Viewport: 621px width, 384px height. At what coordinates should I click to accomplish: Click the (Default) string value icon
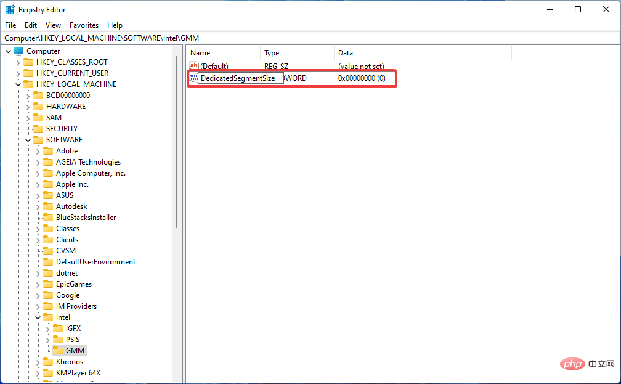click(x=193, y=66)
